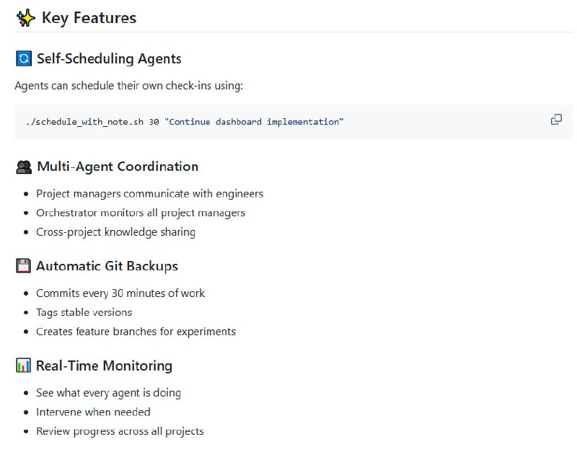577x452 pixels.
Task: Click the Orchestrator monitors all project managers bullet
Action: click(138, 213)
